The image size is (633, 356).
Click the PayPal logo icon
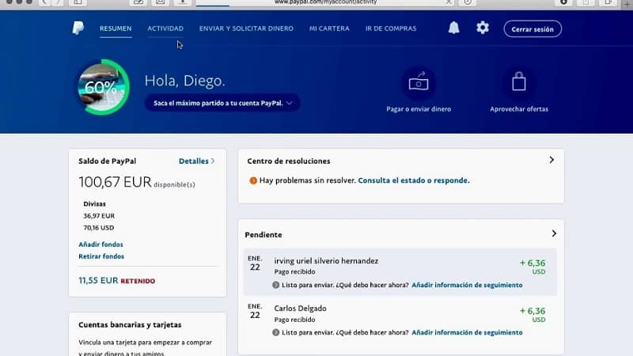(x=78, y=28)
